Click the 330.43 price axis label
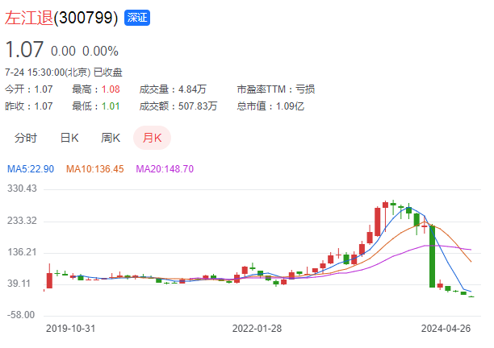 [x=22, y=188]
